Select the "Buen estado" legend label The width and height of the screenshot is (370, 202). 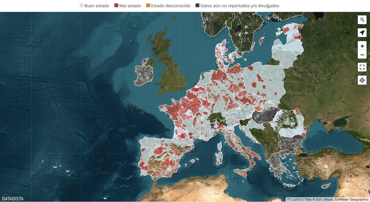[97, 6]
